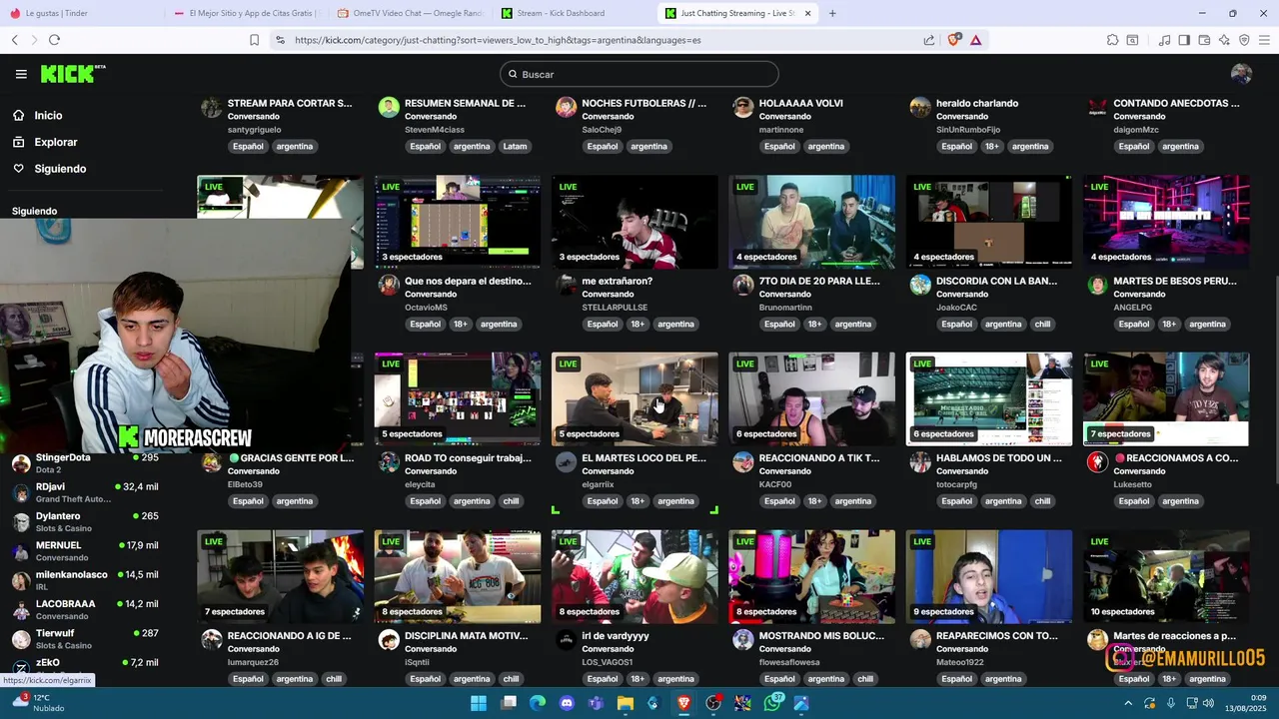The height and width of the screenshot is (719, 1279).
Task: Open LACOBRAAA in the followed channels list
Action: pyautogui.click(x=85, y=609)
